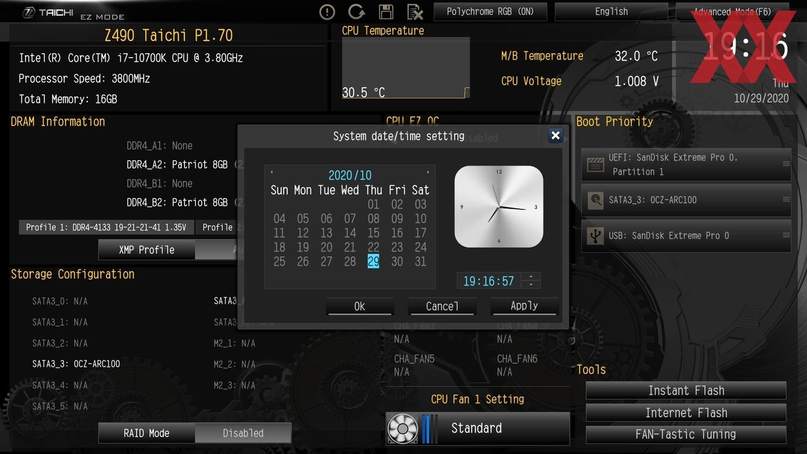Toggle RAID Mode Disabled switch
This screenshot has width=807, height=454.
(x=243, y=433)
